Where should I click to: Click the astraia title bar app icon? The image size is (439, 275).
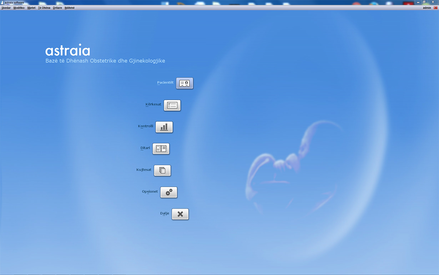click(2, 3)
